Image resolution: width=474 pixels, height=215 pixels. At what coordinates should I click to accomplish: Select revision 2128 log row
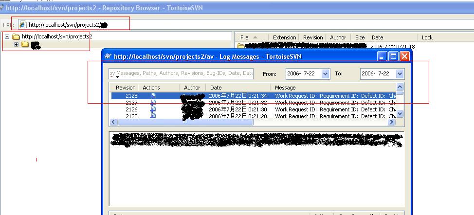pos(254,96)
